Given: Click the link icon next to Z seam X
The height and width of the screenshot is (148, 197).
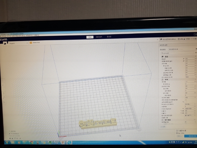Looking at the screenshot, I should click(183, 111).
